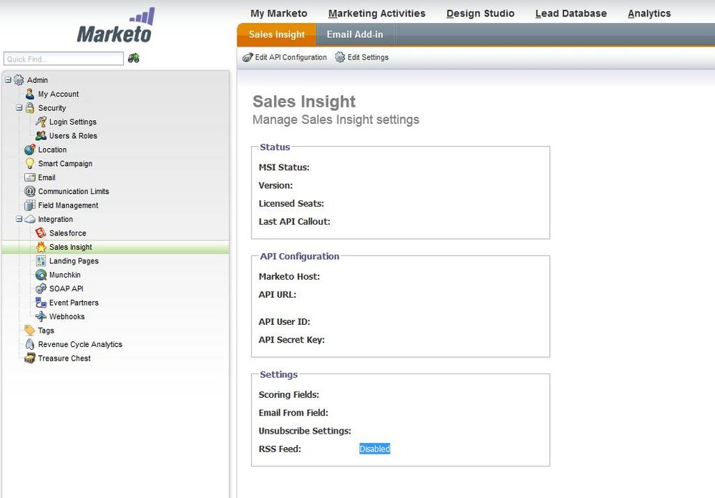The width and height of the screenshot is (715, 498).
Task: Open Smart Campaign settings
Action: (x=65, y=163)
